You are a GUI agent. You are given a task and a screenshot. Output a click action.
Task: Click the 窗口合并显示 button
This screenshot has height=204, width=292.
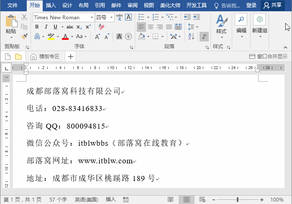pos(268,56)
